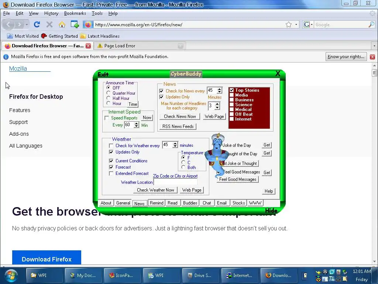Click CyberBuddy Help button
378x284 pixels.
pos(269,191)
